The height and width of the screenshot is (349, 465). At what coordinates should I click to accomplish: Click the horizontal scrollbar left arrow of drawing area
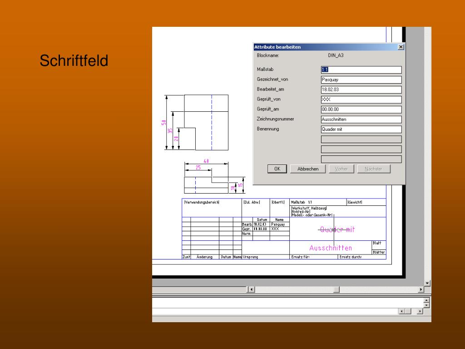point(251,289)
